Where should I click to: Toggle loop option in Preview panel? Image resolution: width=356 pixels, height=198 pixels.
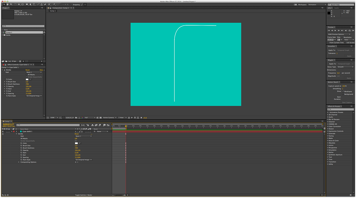pos(350,31)
